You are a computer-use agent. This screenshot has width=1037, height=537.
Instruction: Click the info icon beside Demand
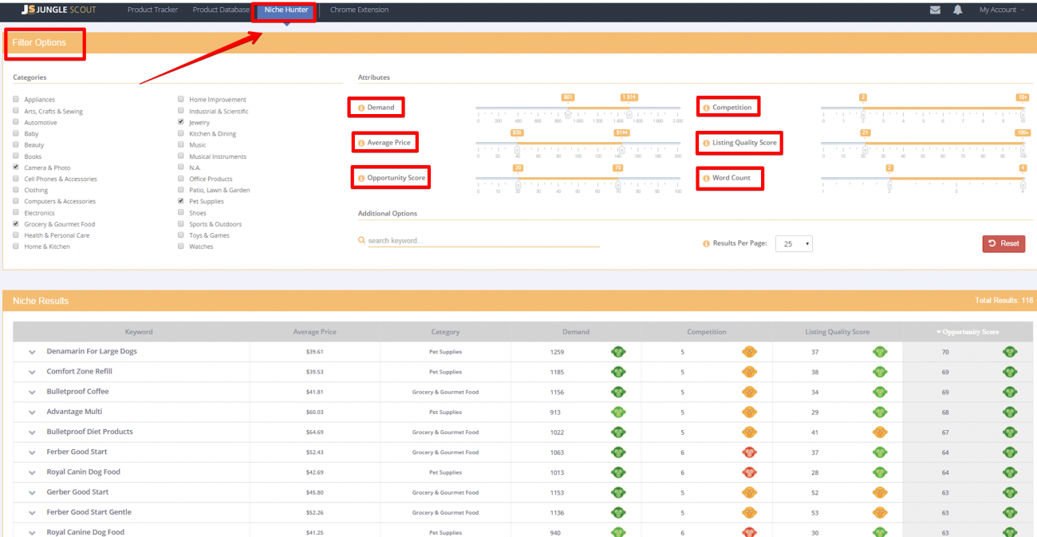tap(361, 108)
